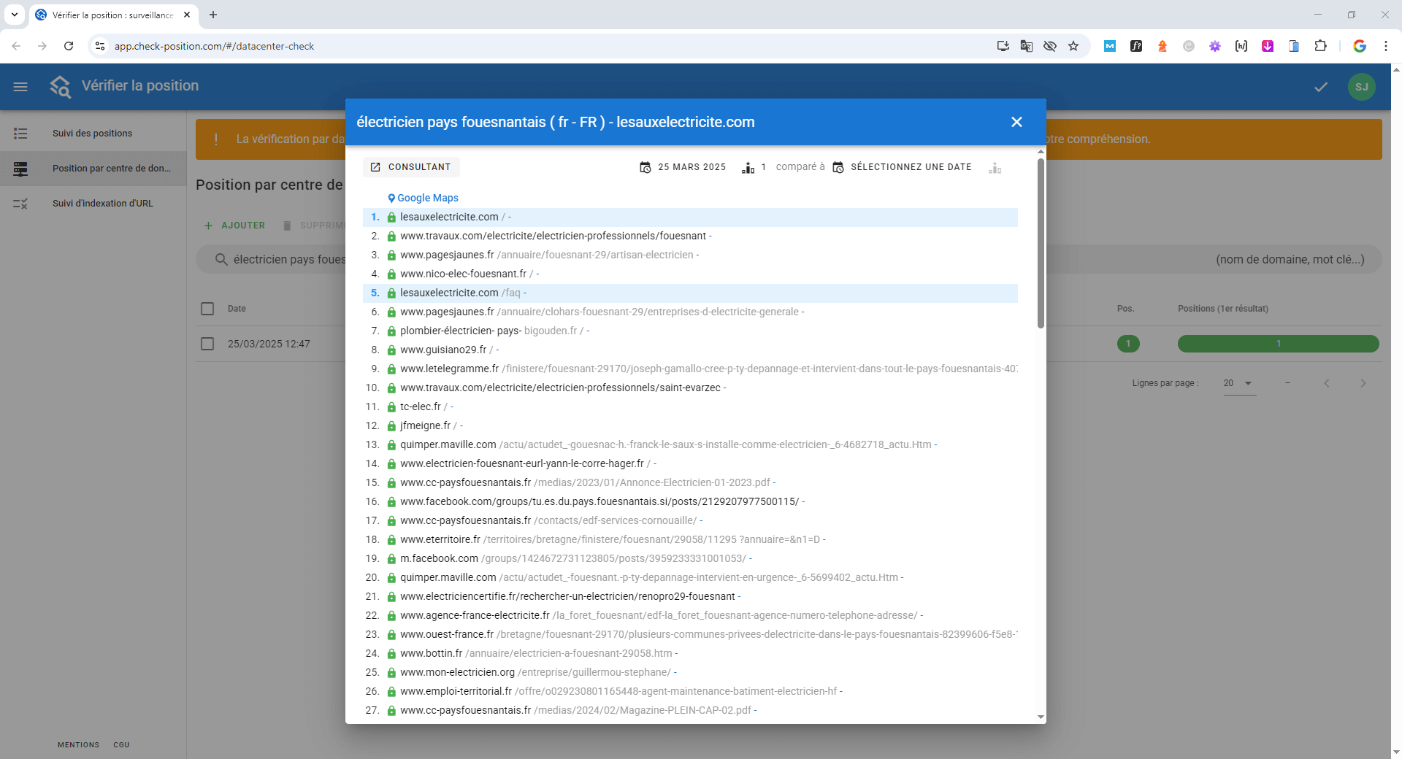Click the browser back arrow

pos(16,46)
